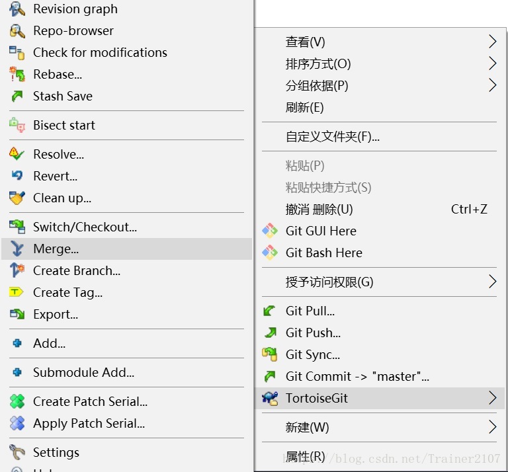Expand the 查看(V) submenu arrow
The image size is (508, 472).
pyautogui.click(x=492, y=42)
